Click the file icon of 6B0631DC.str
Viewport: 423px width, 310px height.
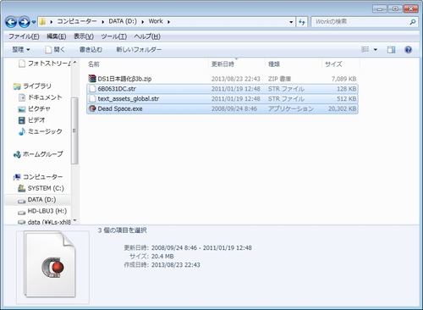pos(92,89)
